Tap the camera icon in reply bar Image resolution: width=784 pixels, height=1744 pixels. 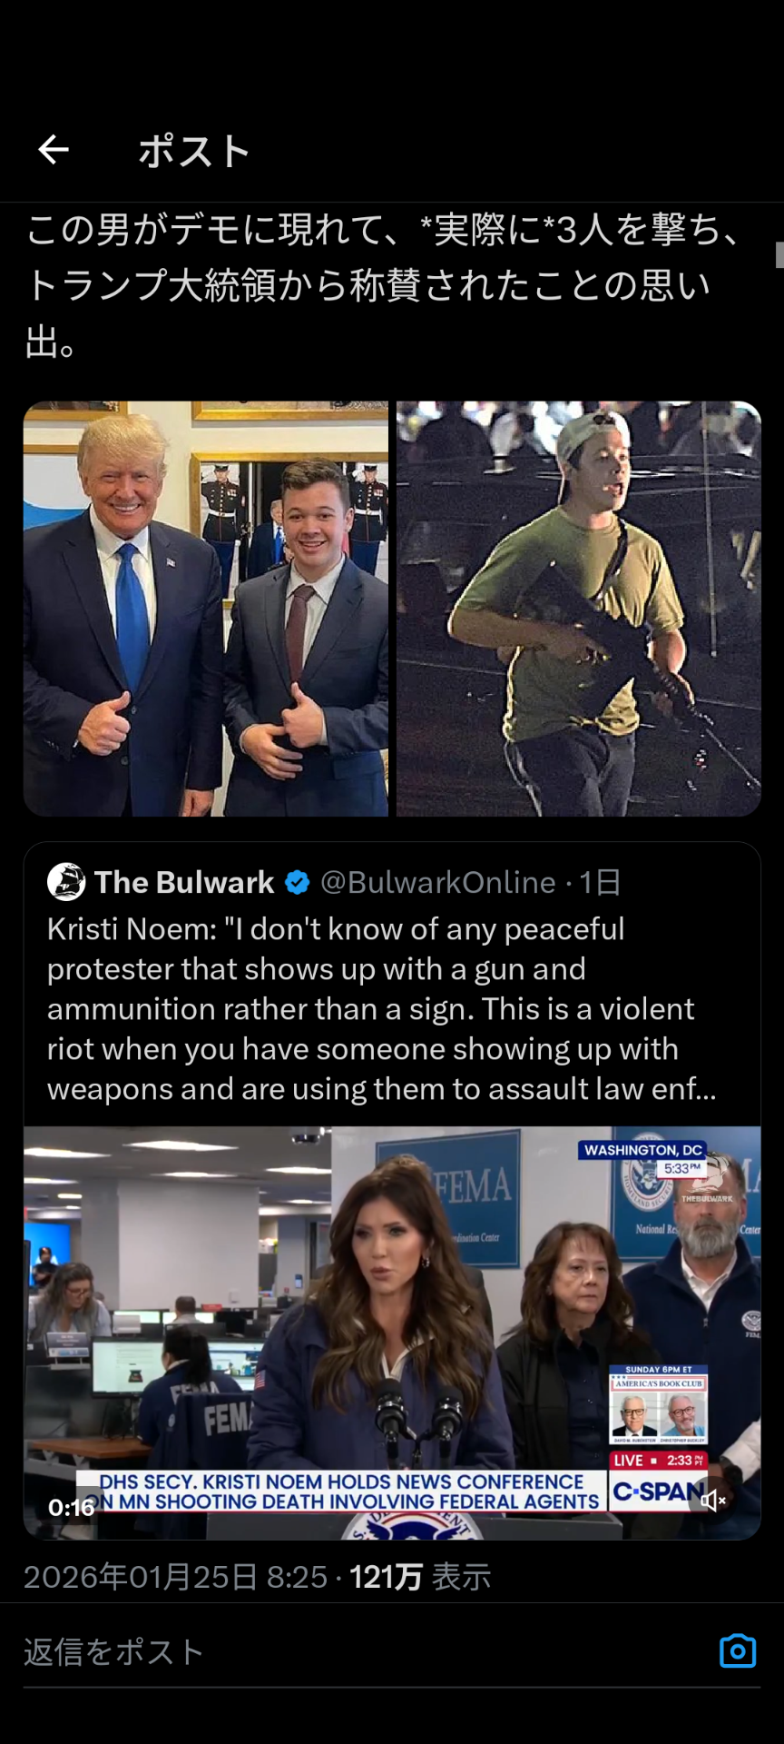point(737,1651)
